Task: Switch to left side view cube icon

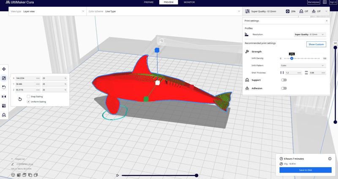Action: tap(30, 175)
